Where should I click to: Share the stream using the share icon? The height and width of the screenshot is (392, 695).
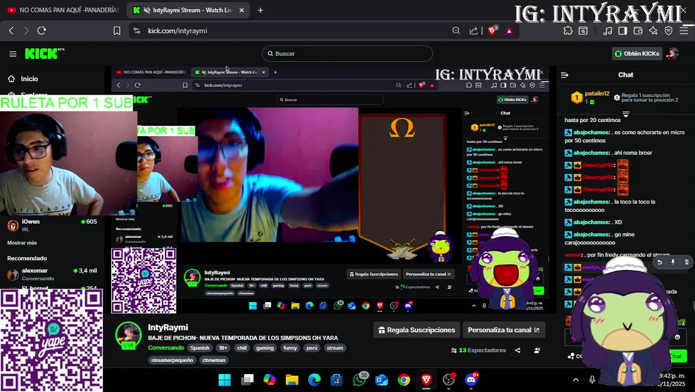(x=518, y=350)
